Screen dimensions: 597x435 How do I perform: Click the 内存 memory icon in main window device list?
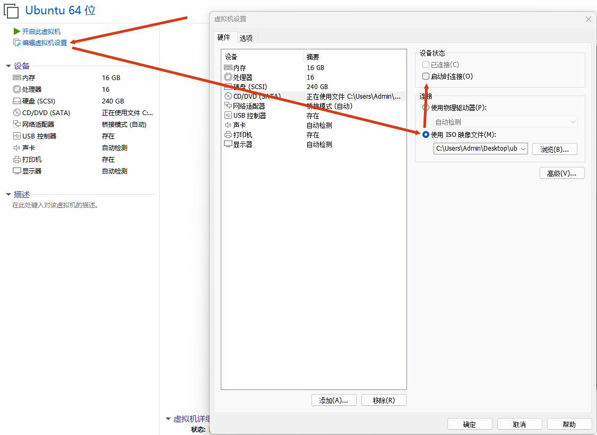click(17, 77)
